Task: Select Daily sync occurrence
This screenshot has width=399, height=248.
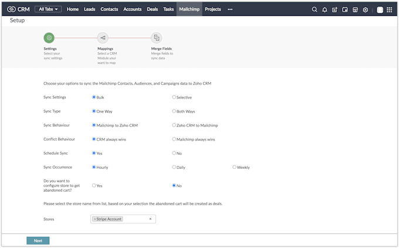Action: click(174, 167)
